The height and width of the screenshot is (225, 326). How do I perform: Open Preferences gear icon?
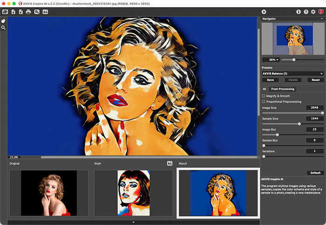pos(313,12)
